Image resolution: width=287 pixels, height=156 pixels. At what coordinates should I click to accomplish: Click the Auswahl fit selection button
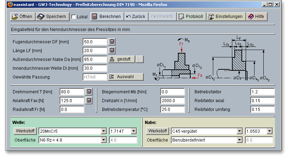pos(126,77)
